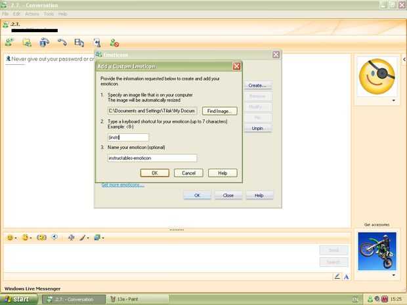The width and height of the screenshot is (407, 305).
Task: Send a nudge with nudge icon
Action: click(x=41, y=237)
